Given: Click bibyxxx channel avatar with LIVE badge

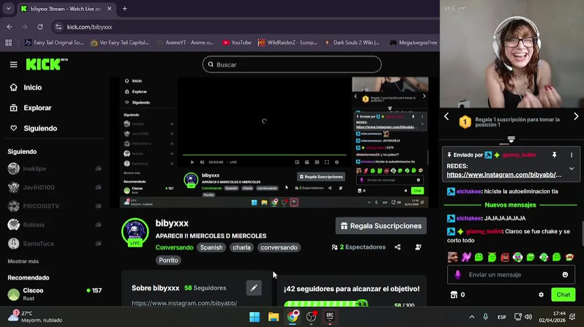Looking at the screenshot, I should tap(135, 232).
